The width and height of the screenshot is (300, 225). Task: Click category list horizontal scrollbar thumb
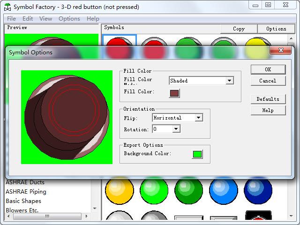click(47, 217)
